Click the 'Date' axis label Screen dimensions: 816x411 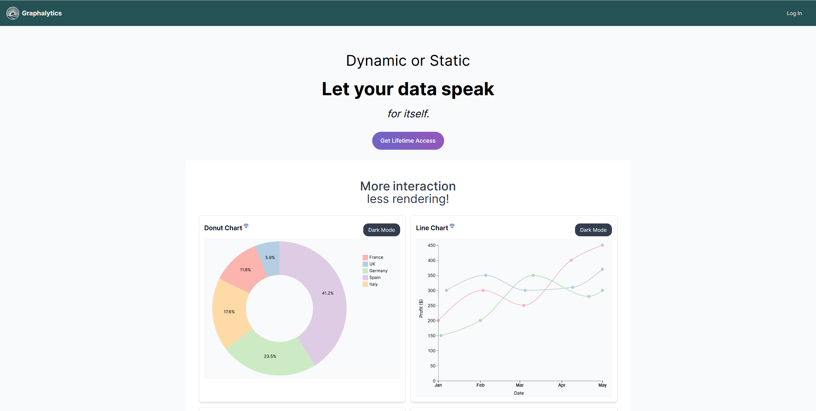click(x=519, y=393)
